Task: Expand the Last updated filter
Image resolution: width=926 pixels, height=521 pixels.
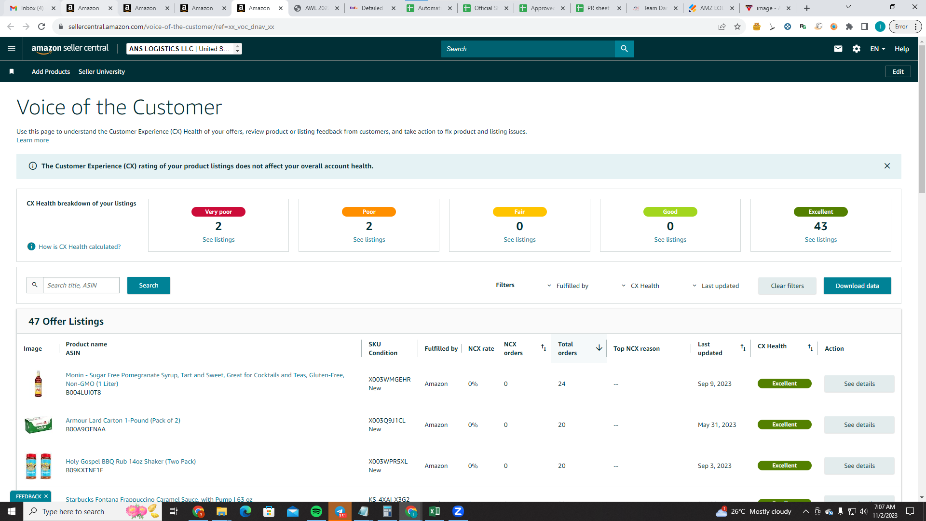Action: [x=715, y=286]
